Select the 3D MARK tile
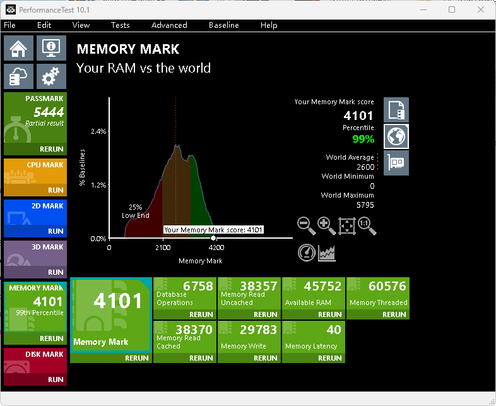This screenshot has width=496, height=406. pyautogui.click(x=35, y=253)
